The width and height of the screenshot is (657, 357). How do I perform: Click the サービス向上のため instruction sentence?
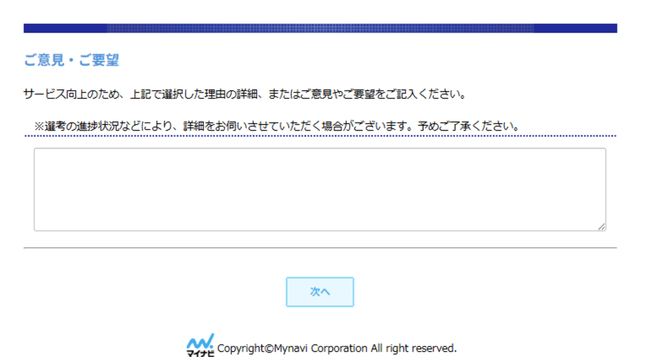click(245, 94)
